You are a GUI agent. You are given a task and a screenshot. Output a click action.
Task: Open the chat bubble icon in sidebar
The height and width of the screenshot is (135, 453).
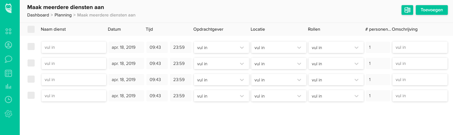click(8, 59)
